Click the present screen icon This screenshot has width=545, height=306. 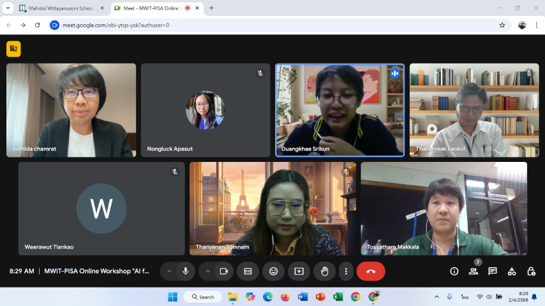pyautogui.click(x=299, y=271)
